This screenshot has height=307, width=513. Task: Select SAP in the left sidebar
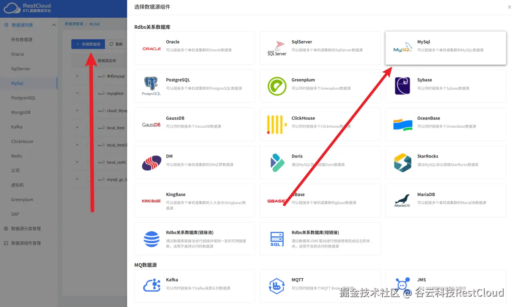pyautogui.click(x=15, y=214)
